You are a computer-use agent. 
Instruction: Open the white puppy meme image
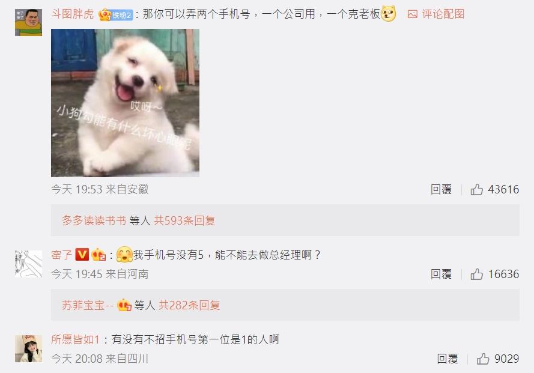(x=125, y=103)
